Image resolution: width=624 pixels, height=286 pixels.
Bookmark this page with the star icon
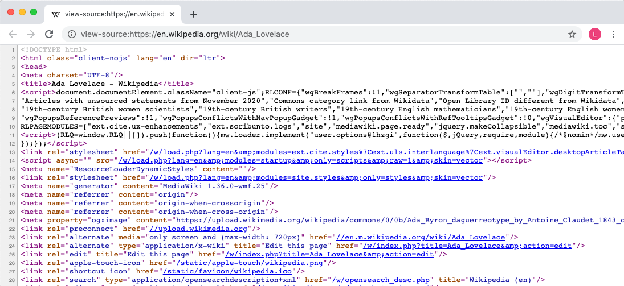pyautogui.click(x=572, y=34)
